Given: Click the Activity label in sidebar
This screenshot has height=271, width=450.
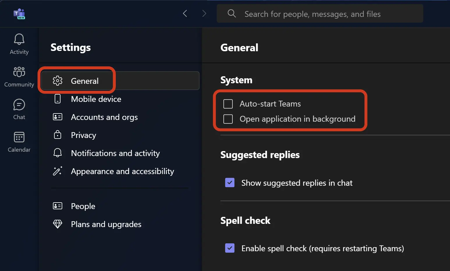Looking at the screenshot, I should point(19,52).
